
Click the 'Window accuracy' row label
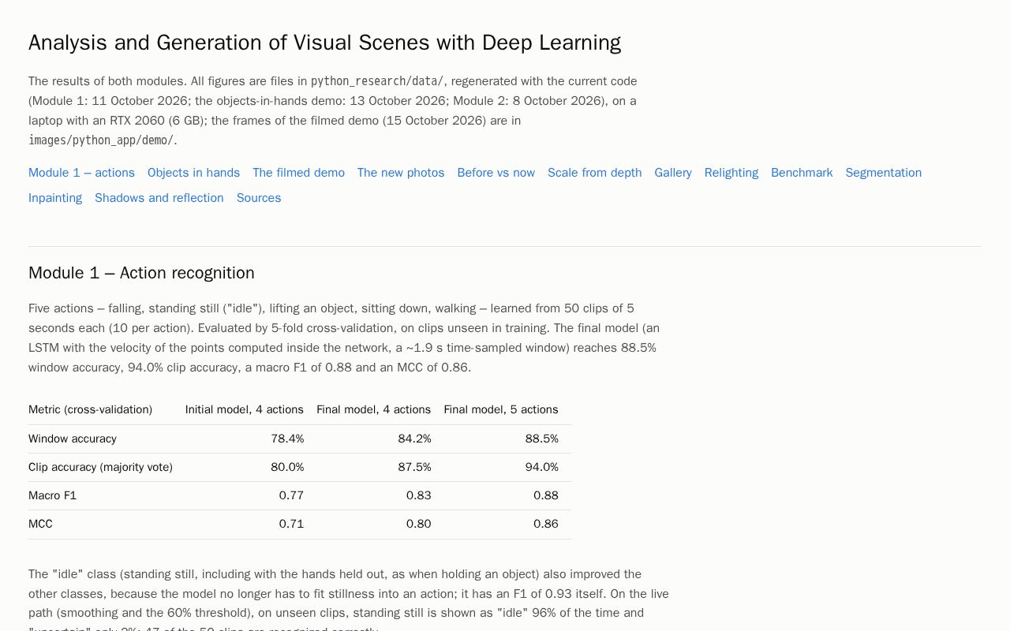[x=73, y=439]
